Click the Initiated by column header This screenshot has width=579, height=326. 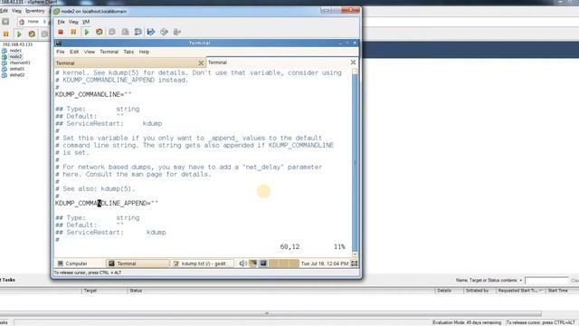tap(479, 291)
